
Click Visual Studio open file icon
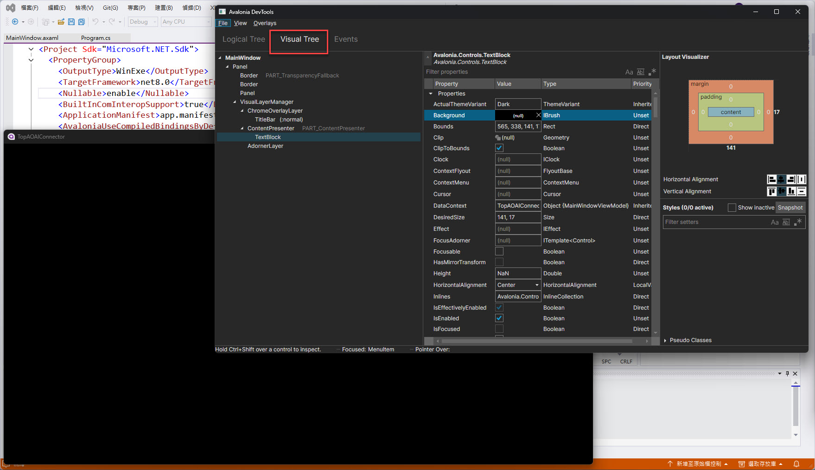pos(61,22)
